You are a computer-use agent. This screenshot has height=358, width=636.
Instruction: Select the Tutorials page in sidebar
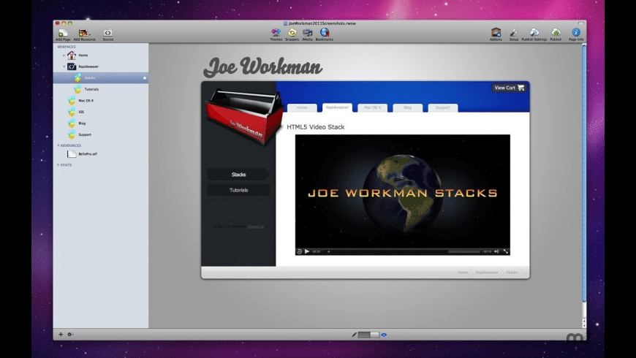tap(101, 89)
